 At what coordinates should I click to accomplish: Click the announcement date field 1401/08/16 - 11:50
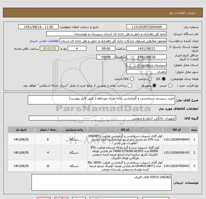point(39,27)
